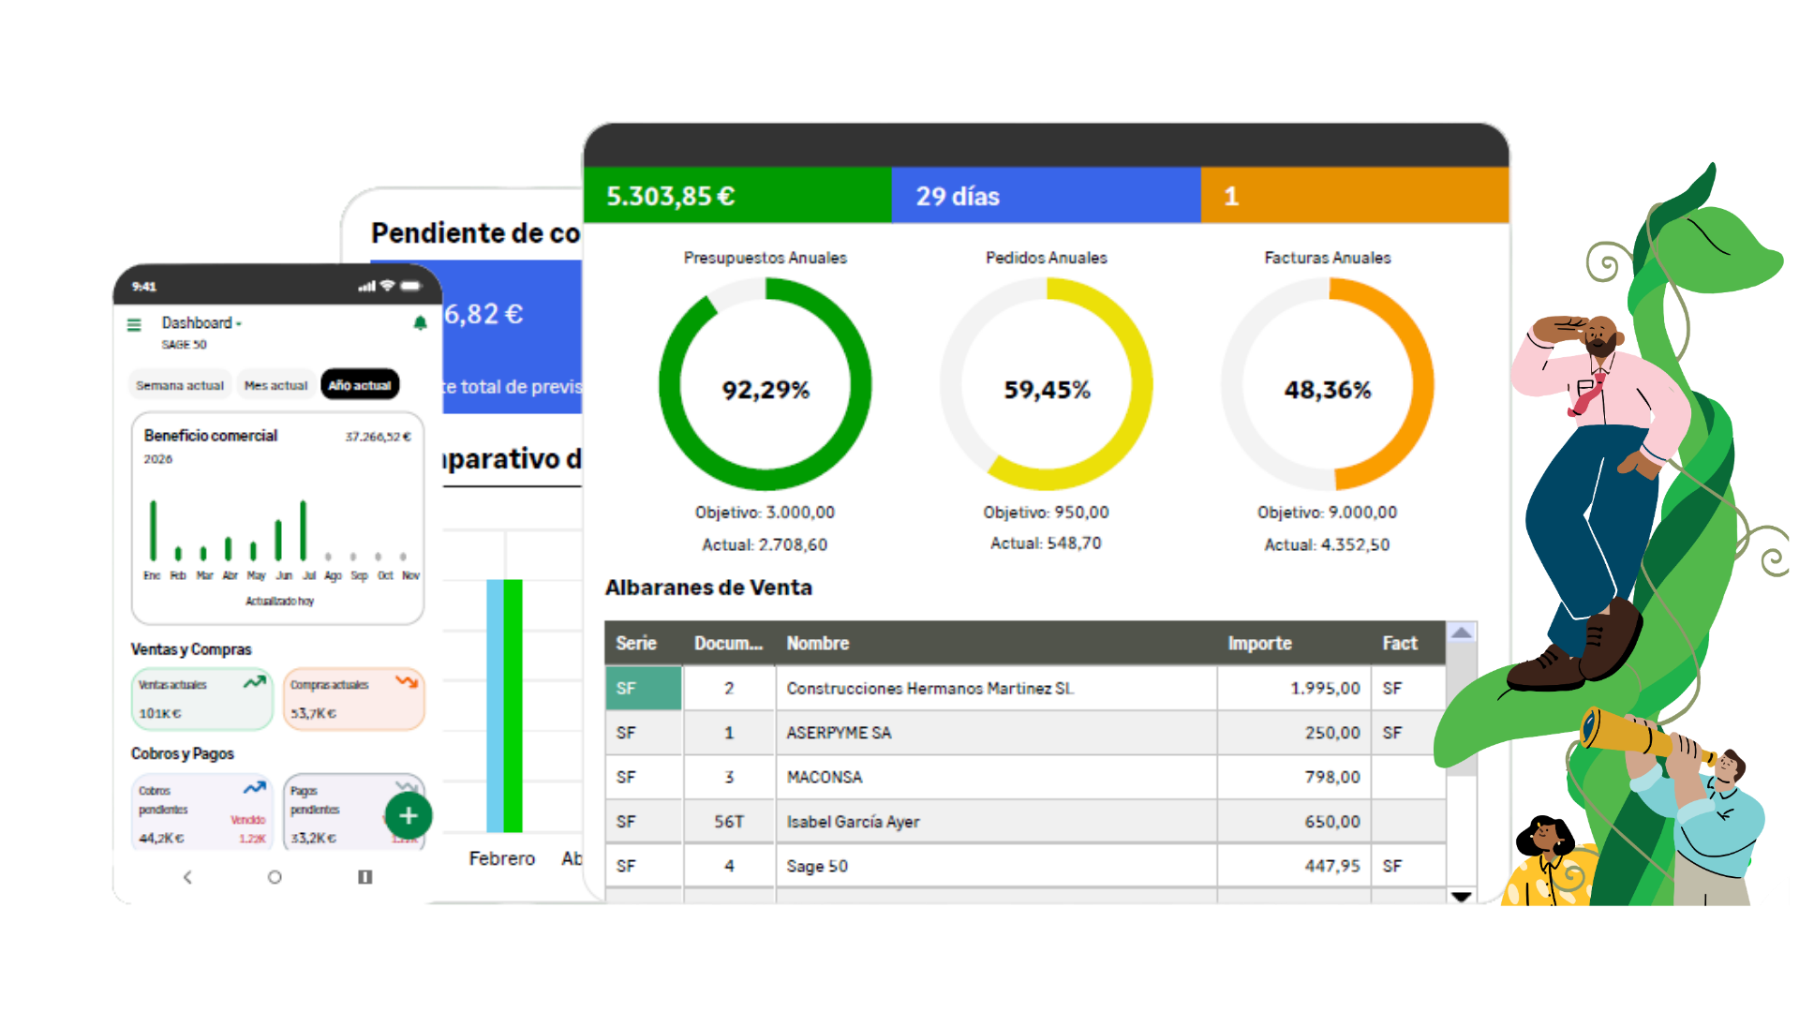The image size is (1799, 1012).
Task: Open the Dashboard dropdown in mobile header
Action: pos(201,323)
